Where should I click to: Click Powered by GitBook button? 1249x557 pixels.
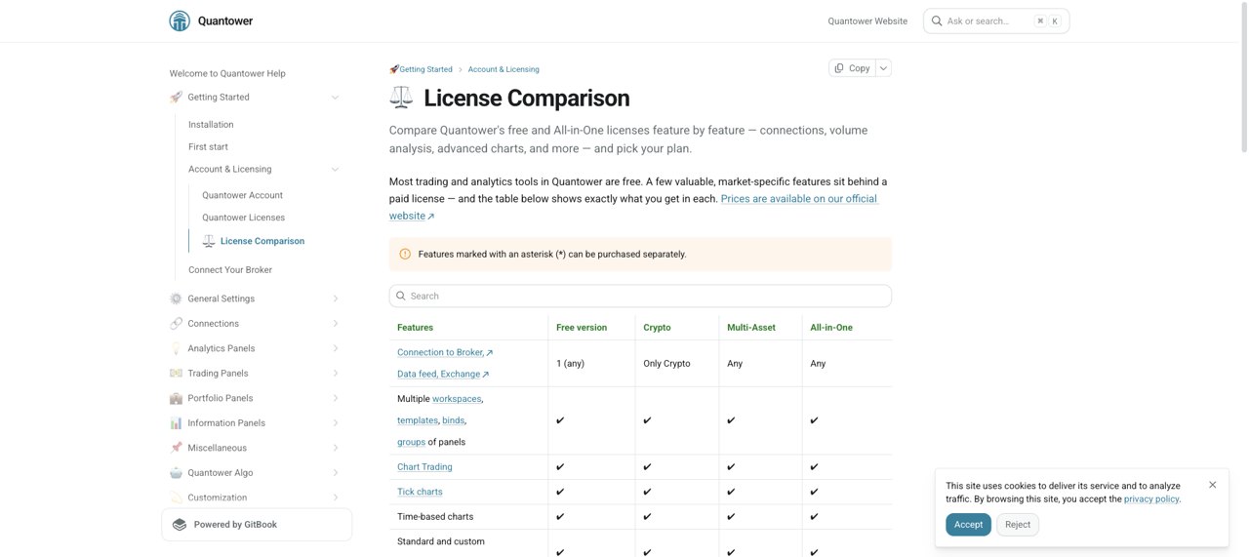[x=257, y=524]
